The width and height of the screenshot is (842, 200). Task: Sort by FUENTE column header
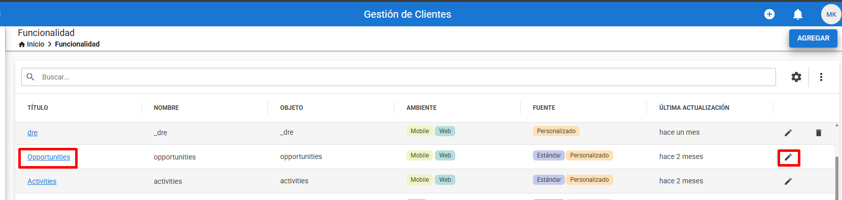click(x=544, y=108)
